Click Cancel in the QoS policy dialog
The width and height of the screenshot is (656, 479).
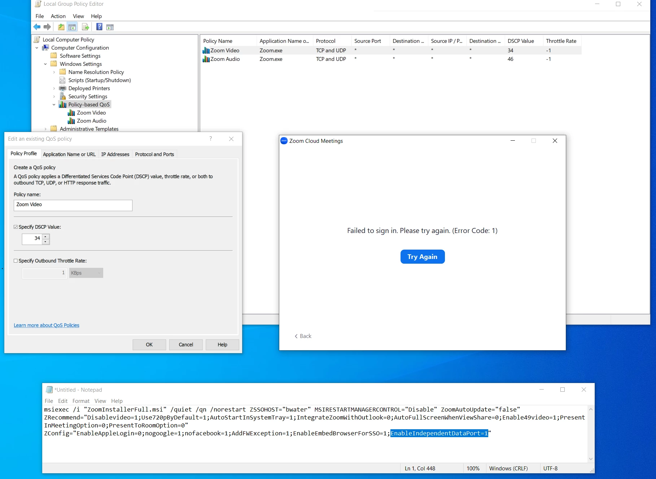pyautogui.click(x=186, y=345)
